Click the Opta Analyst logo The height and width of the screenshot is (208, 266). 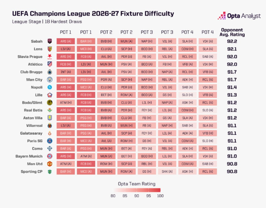click(x=239, y=16)
